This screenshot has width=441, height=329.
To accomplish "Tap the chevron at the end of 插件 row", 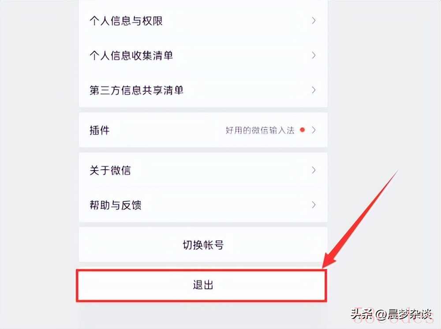I will coord(314,130).
